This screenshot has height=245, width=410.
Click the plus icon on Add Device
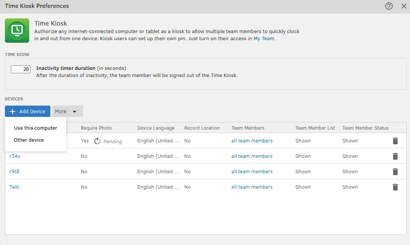point(12,112)
